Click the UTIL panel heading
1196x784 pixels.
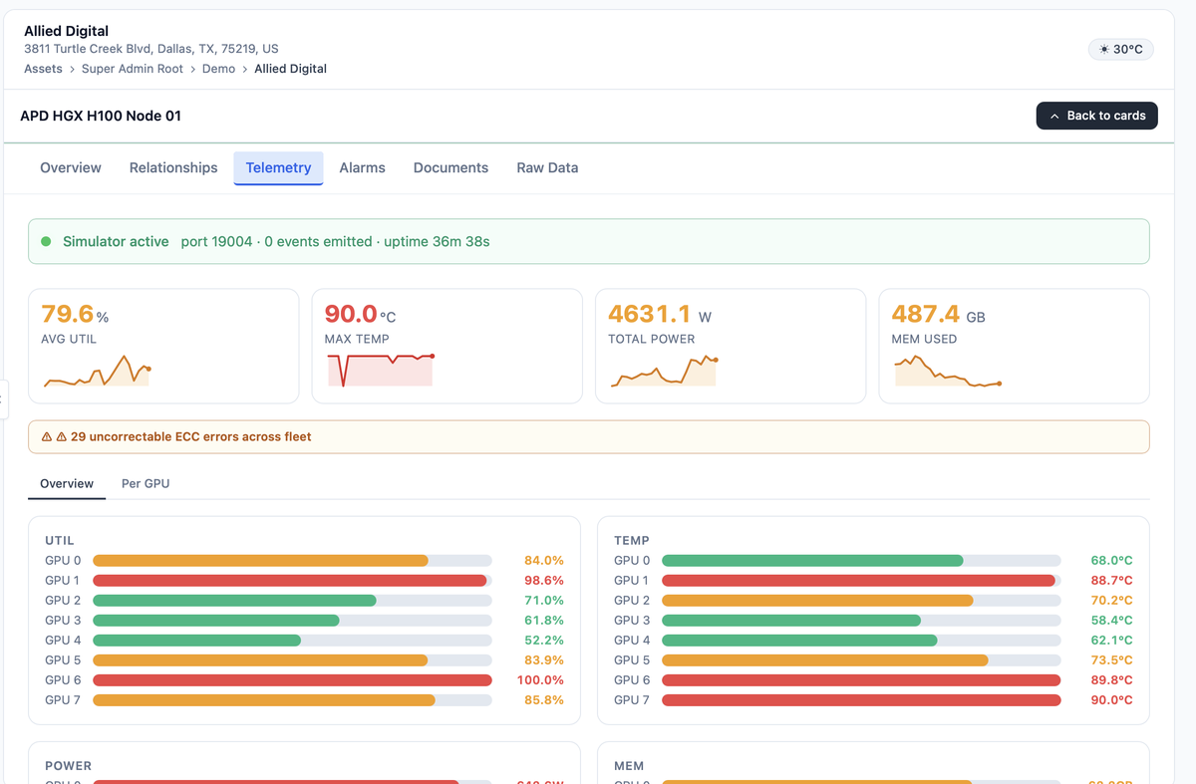coord(60,540)
